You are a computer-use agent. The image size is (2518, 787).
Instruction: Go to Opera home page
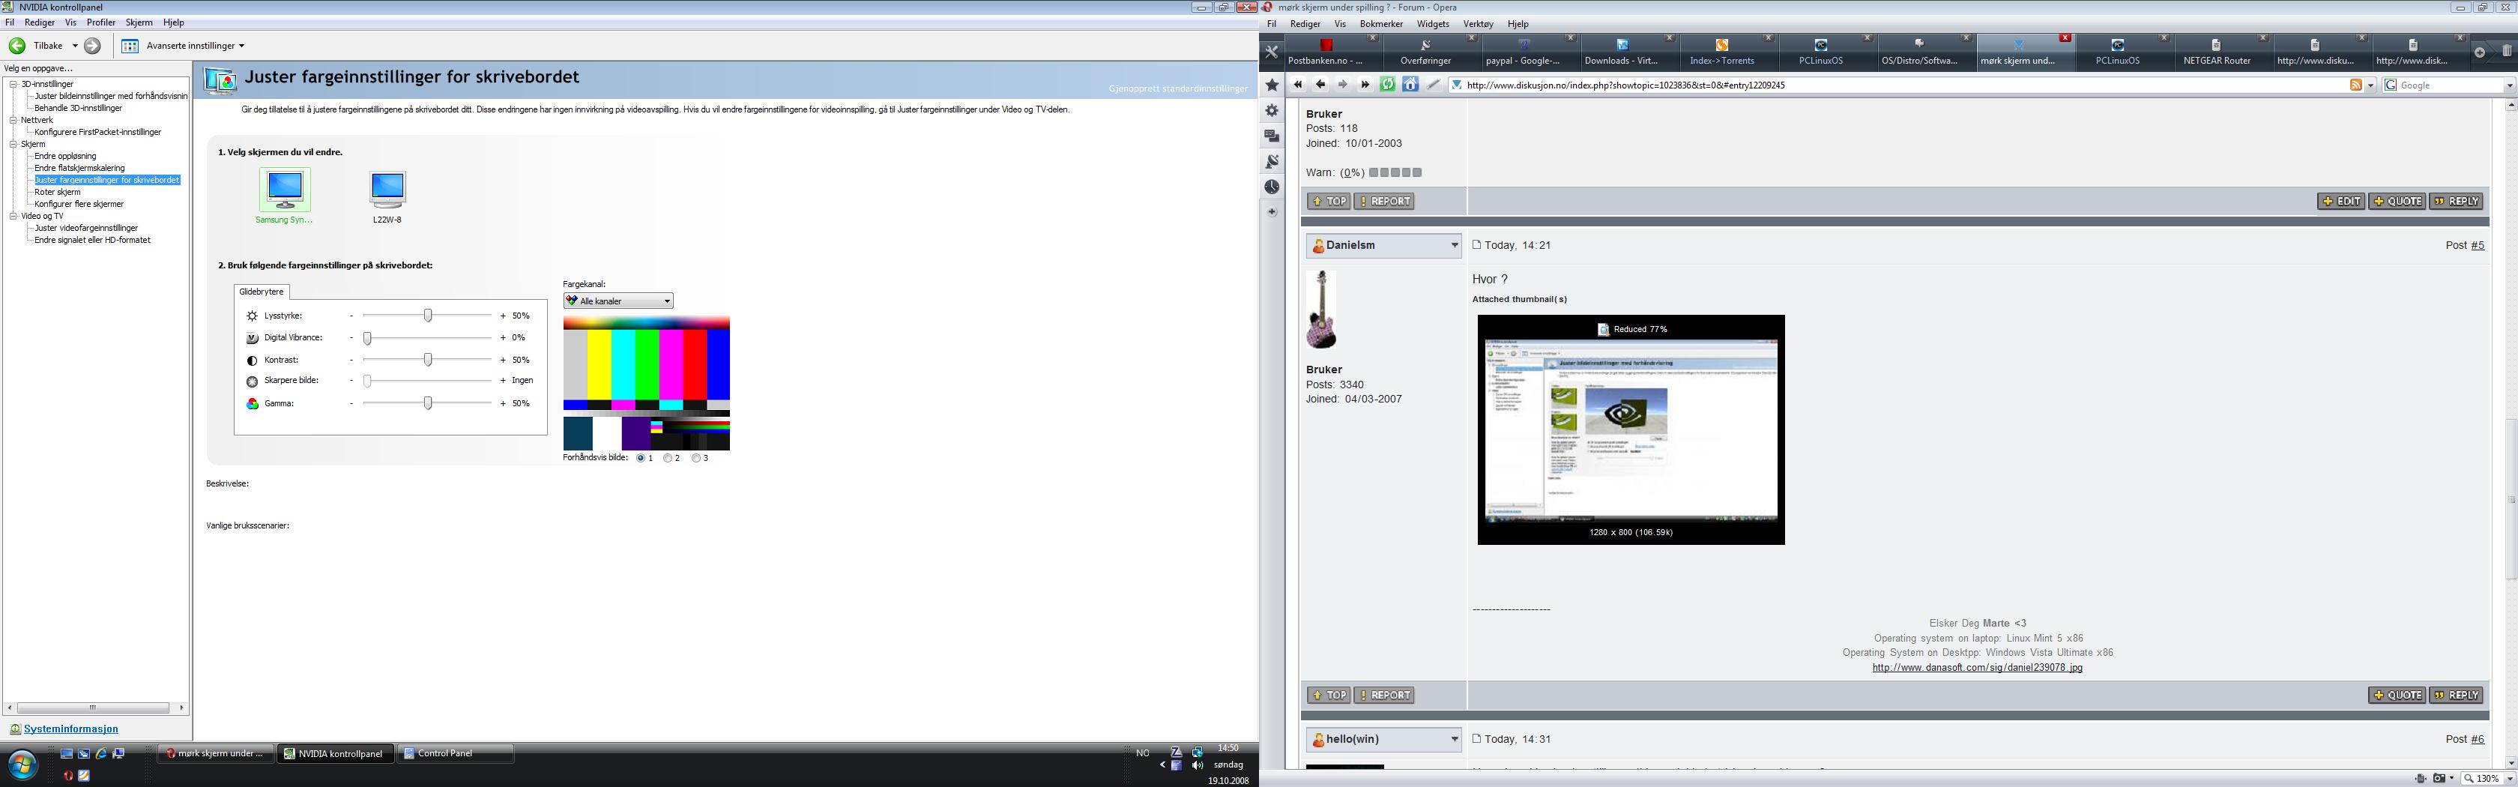(1410, 85)
